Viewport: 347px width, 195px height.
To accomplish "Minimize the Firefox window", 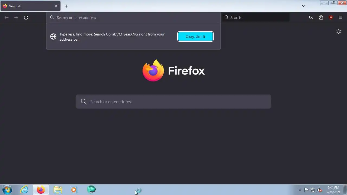I will 324,3.
